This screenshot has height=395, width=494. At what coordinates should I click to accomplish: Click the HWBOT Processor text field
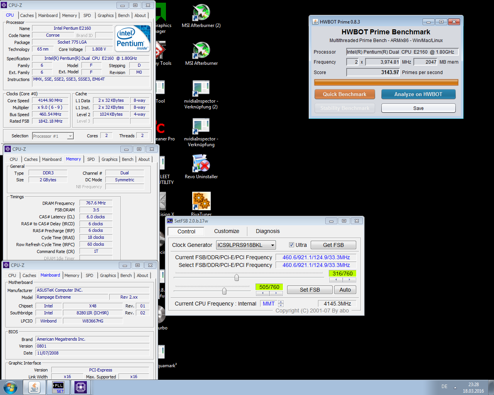[x=402, y=52]
